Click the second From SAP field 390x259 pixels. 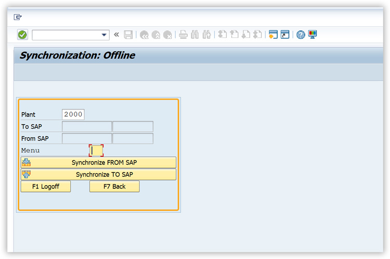click(133, 138)
